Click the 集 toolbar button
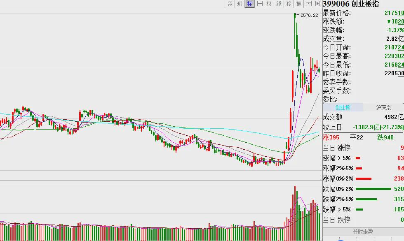 (x=298, y=4)
